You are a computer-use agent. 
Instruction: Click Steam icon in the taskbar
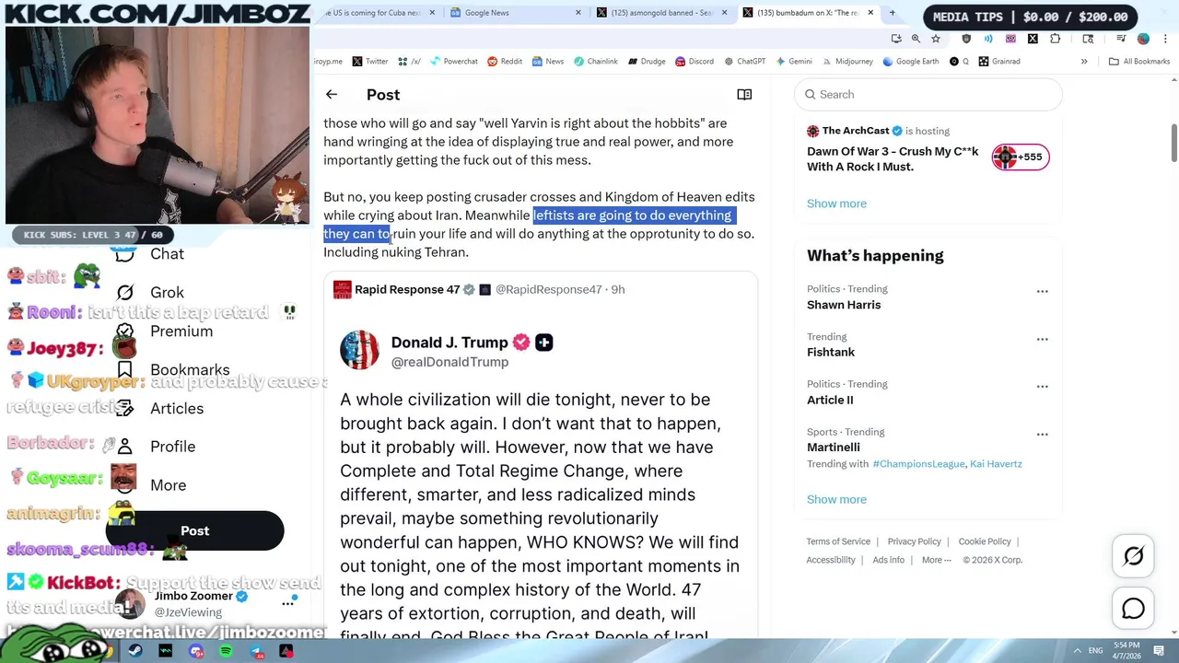(135, 651)
